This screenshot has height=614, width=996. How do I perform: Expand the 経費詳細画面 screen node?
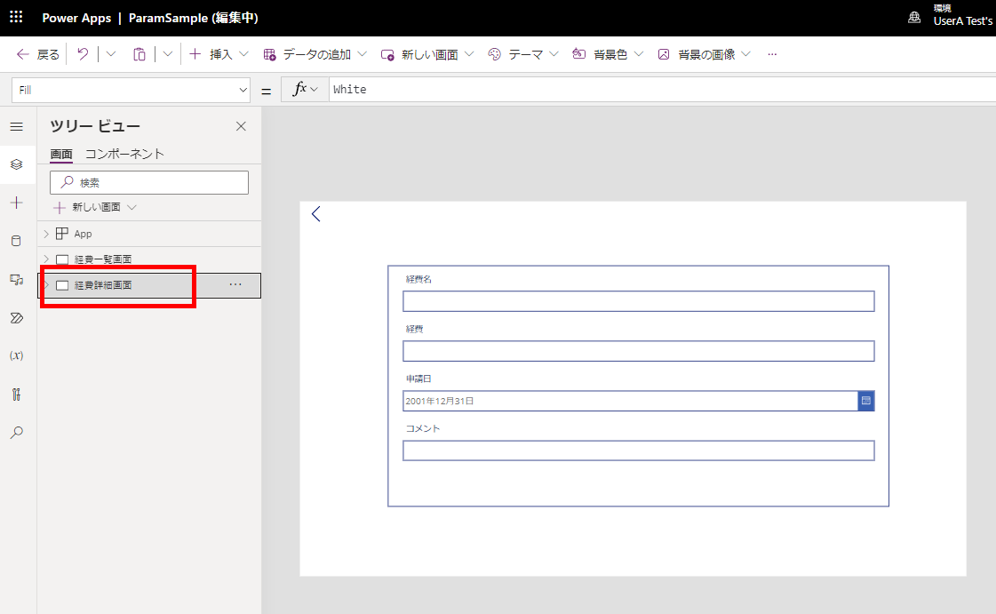click(45, 285)
